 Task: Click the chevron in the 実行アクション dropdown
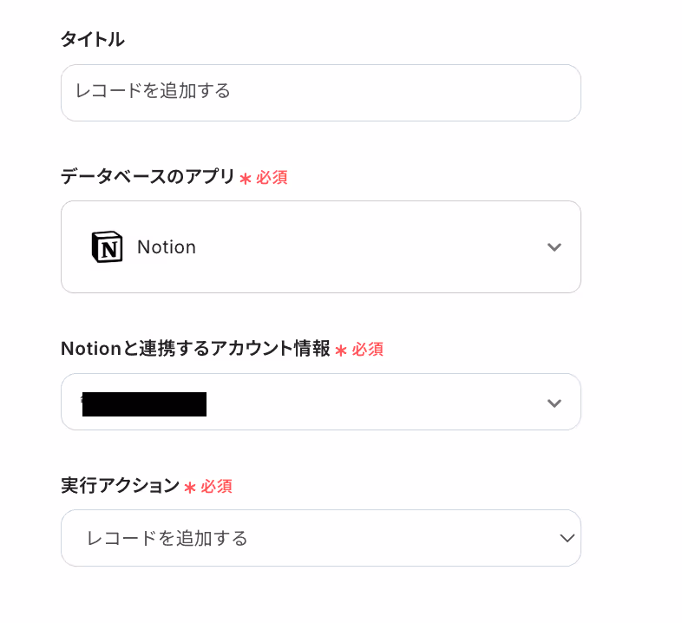pos(567,538)
